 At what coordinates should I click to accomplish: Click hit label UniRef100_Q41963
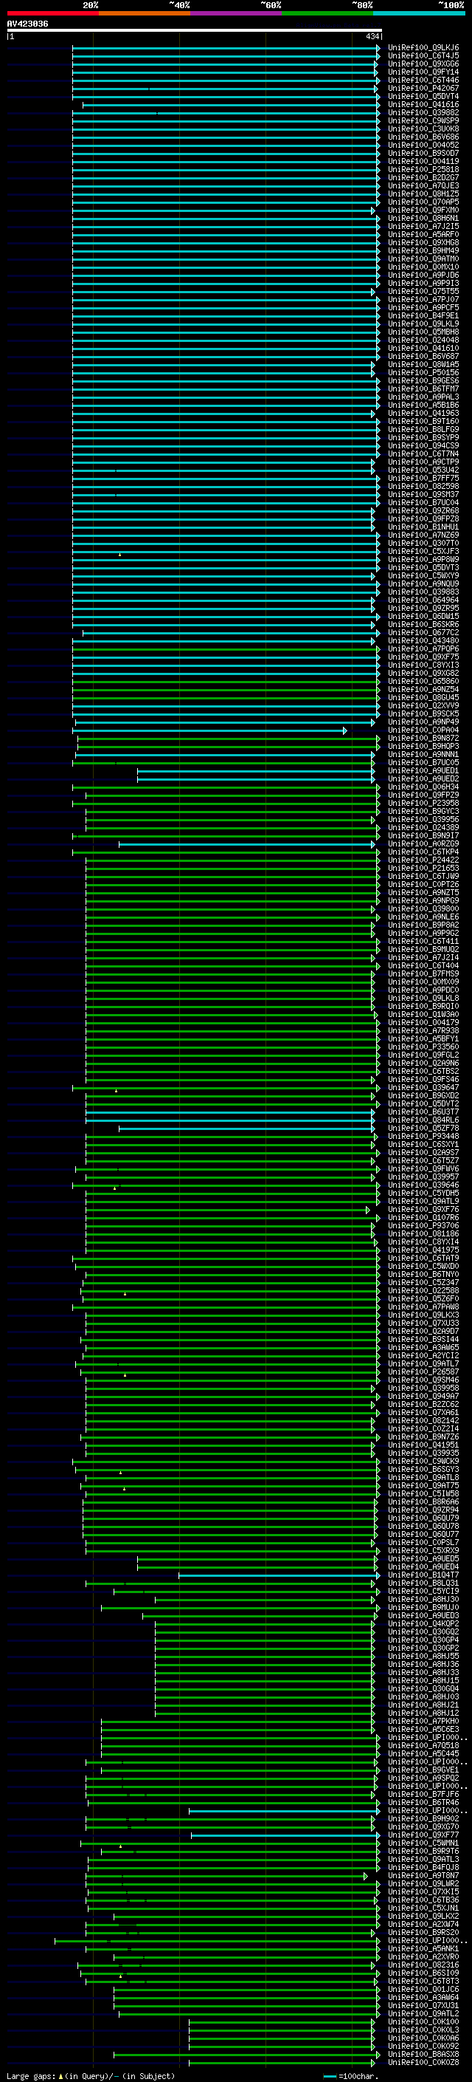click(423, 413)
